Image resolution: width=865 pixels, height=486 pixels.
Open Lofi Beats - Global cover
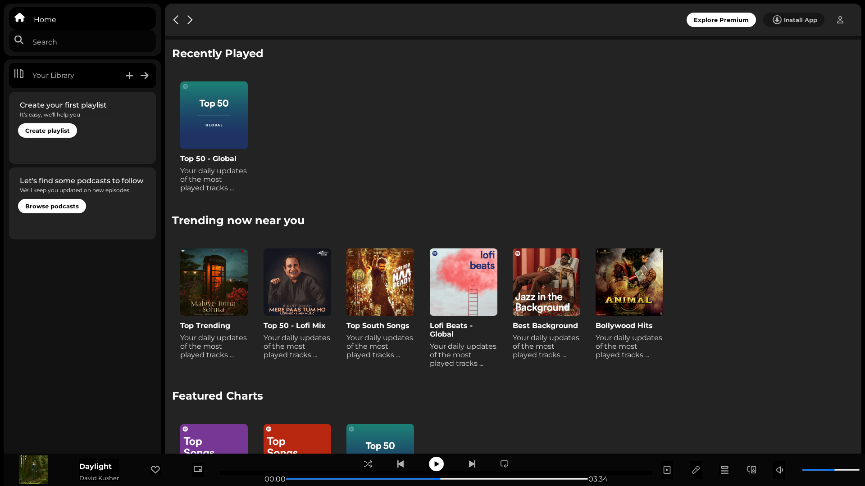pos(464,282)
